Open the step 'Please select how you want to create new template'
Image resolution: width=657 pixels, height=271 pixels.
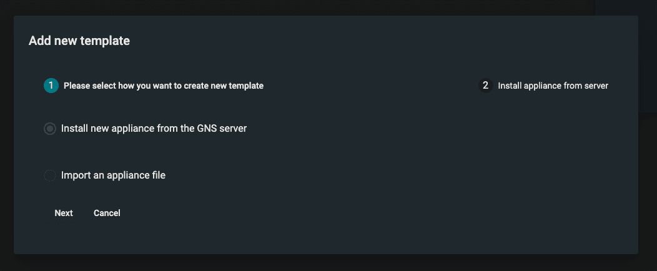[164, 86]
